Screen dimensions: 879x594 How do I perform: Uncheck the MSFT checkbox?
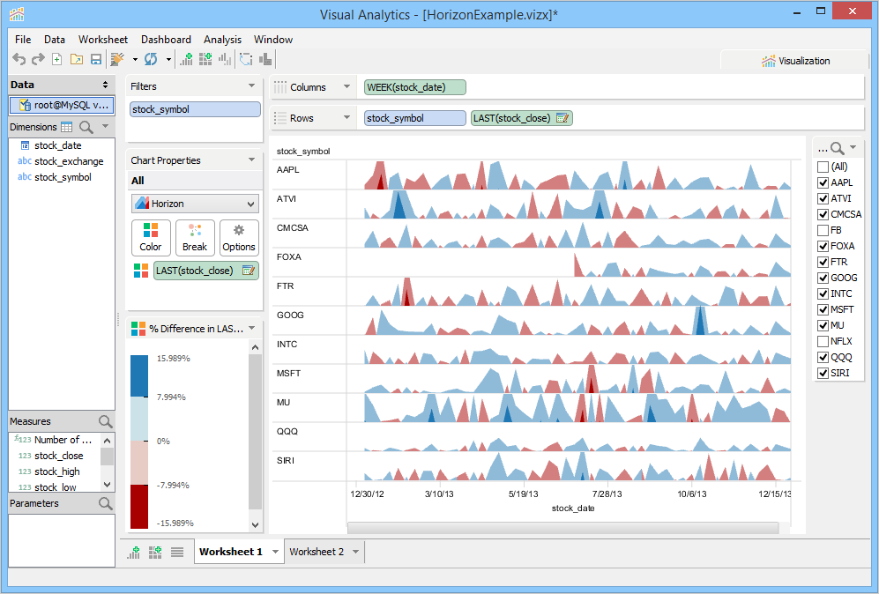pyautogui.click(x=823, y=309)
